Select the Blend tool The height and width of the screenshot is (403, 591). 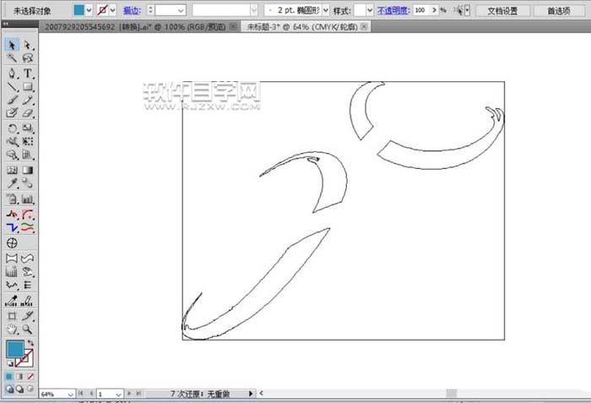[28, 183]
